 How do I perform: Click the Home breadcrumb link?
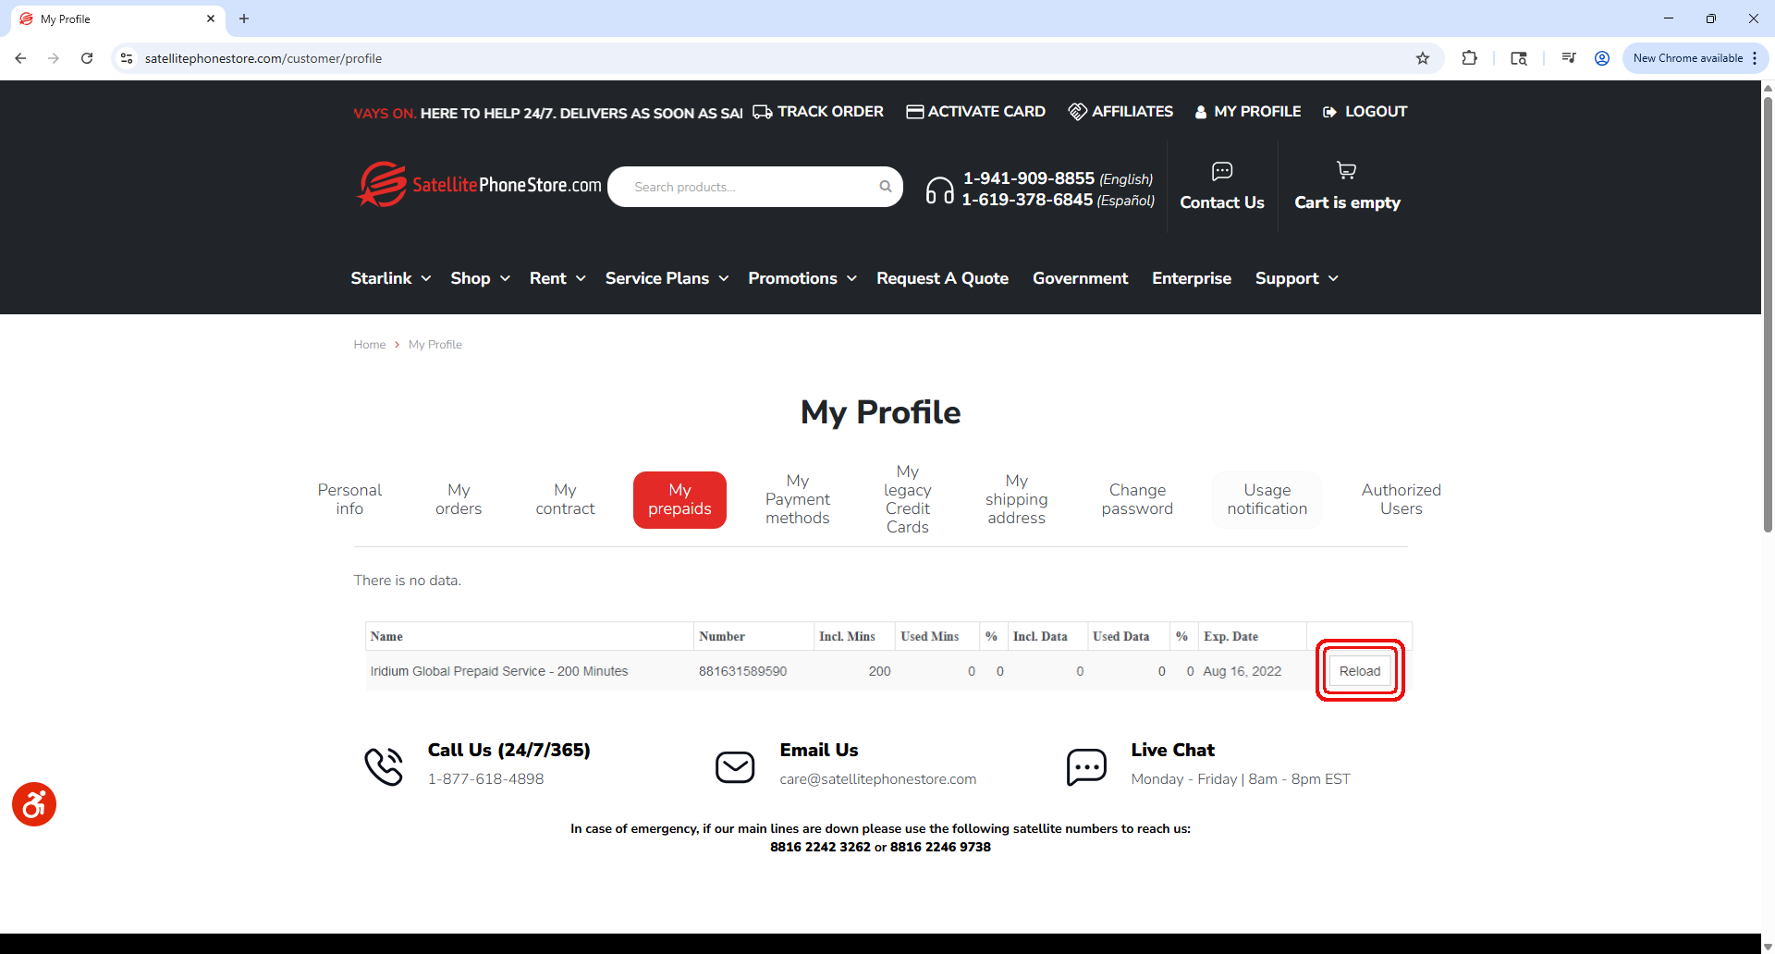(370, 345)
